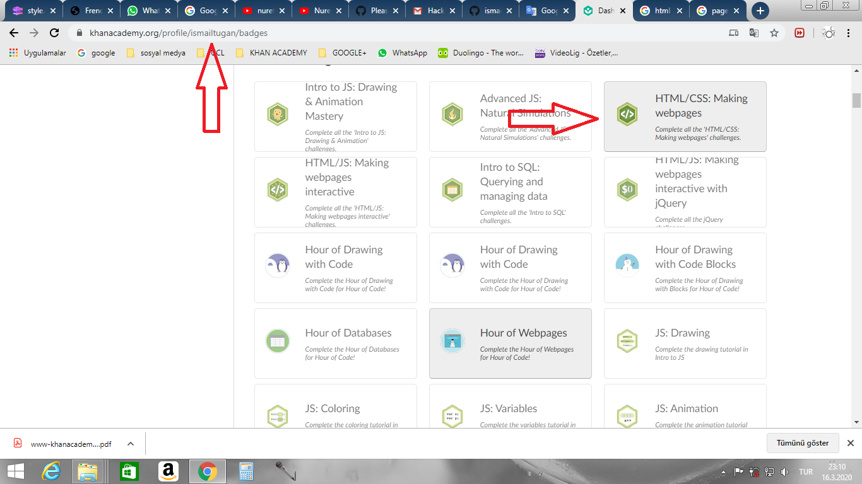Open the WhatsApp bookmark

coord(403,53)
